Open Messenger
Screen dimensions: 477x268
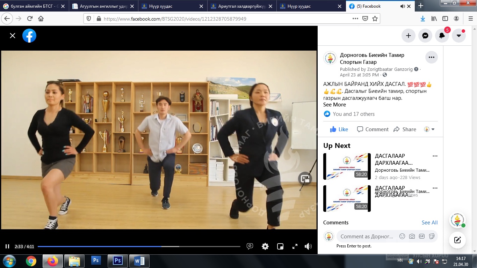click(425, 36)
